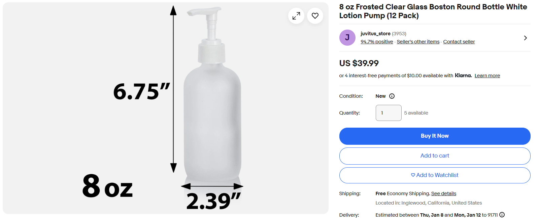Open Klarna Learn more link
The height and width of the screenshot is (218, 539).
point(487,76)
